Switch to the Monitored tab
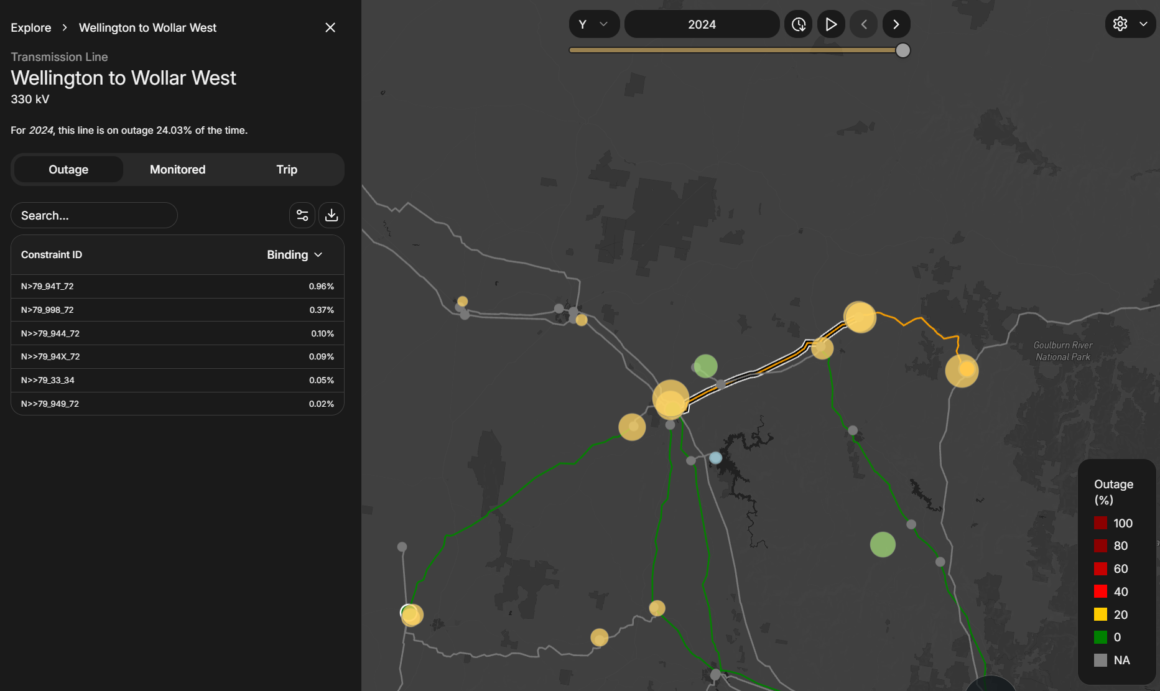1160x691 pixels. 177,170
